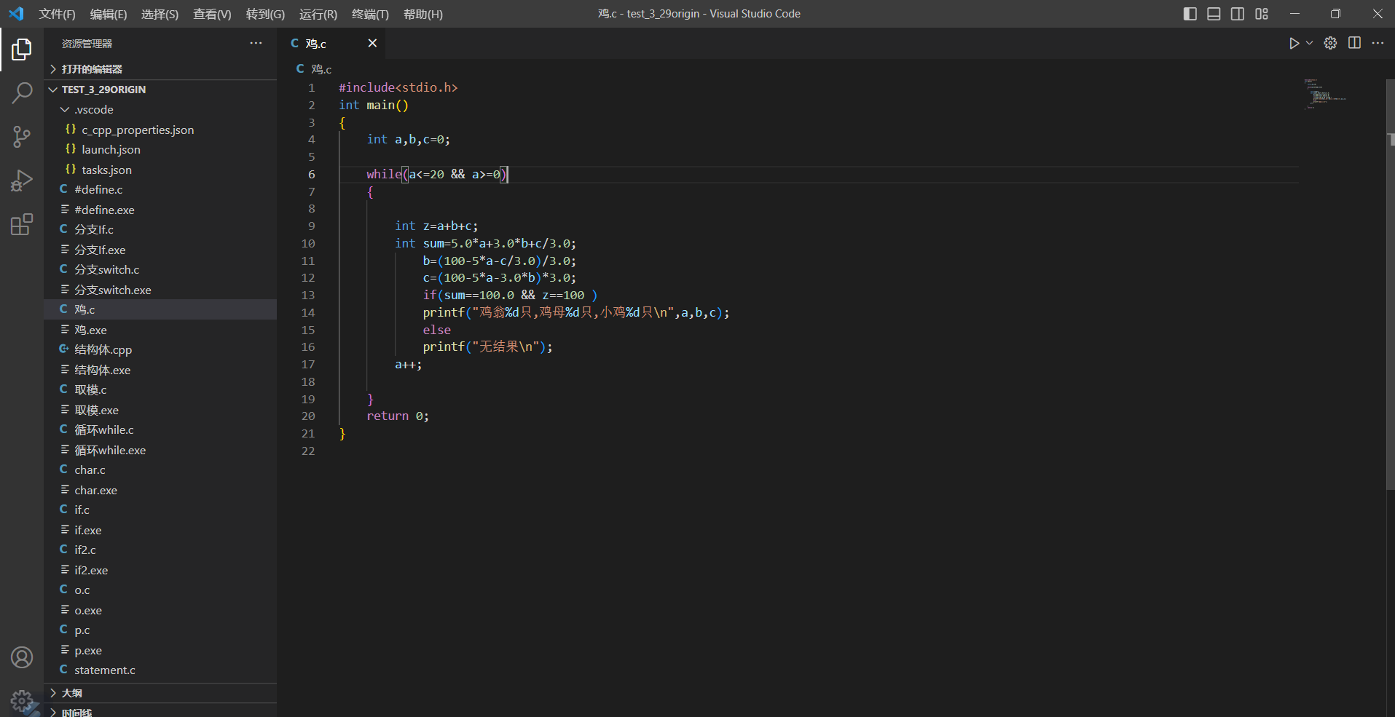Open Source Control view
The height and width of the screenshot is (717, 1395).
22,137
